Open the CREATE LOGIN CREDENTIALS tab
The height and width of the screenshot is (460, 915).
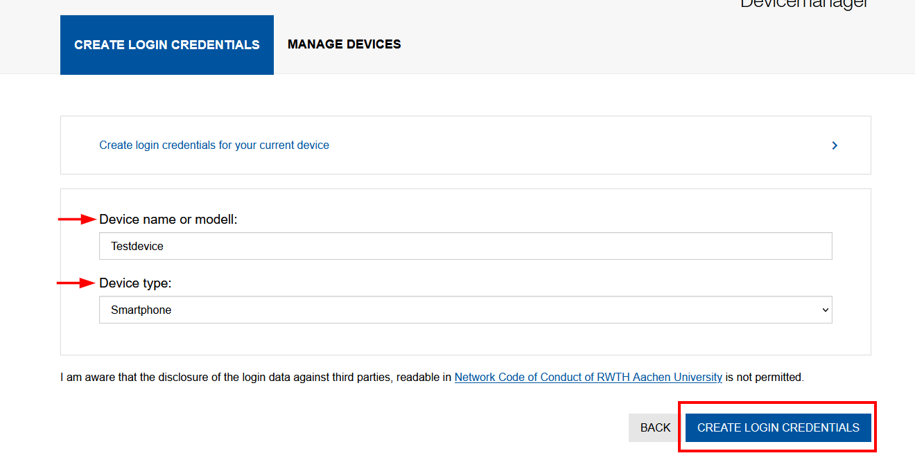(x=166, y=44)
